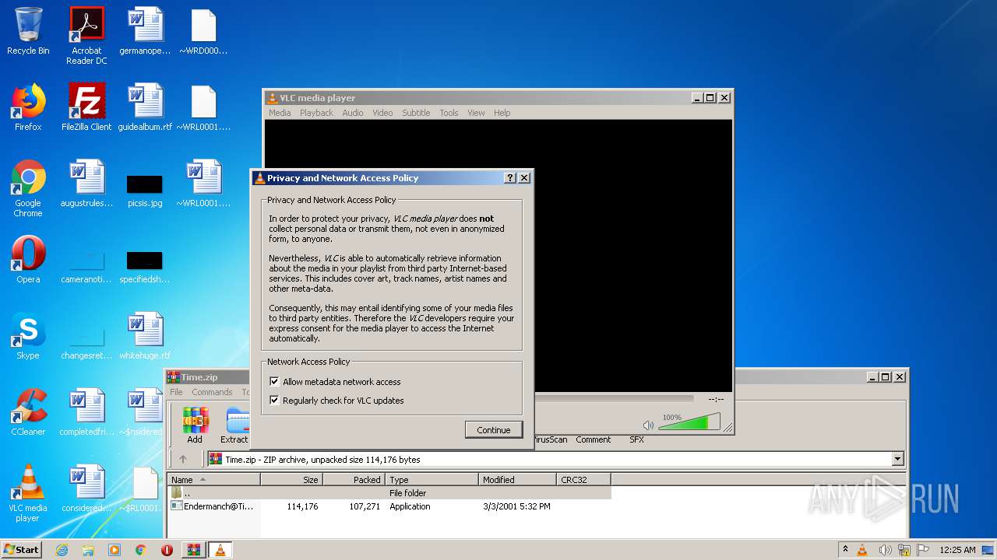Open VLC View menu
The height and width of the screenshot is (560, 997).
[476, 113]
